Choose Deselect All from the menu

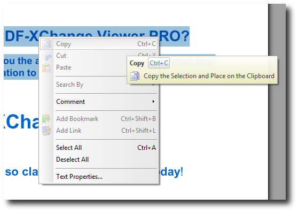click(x=73, y=160)
